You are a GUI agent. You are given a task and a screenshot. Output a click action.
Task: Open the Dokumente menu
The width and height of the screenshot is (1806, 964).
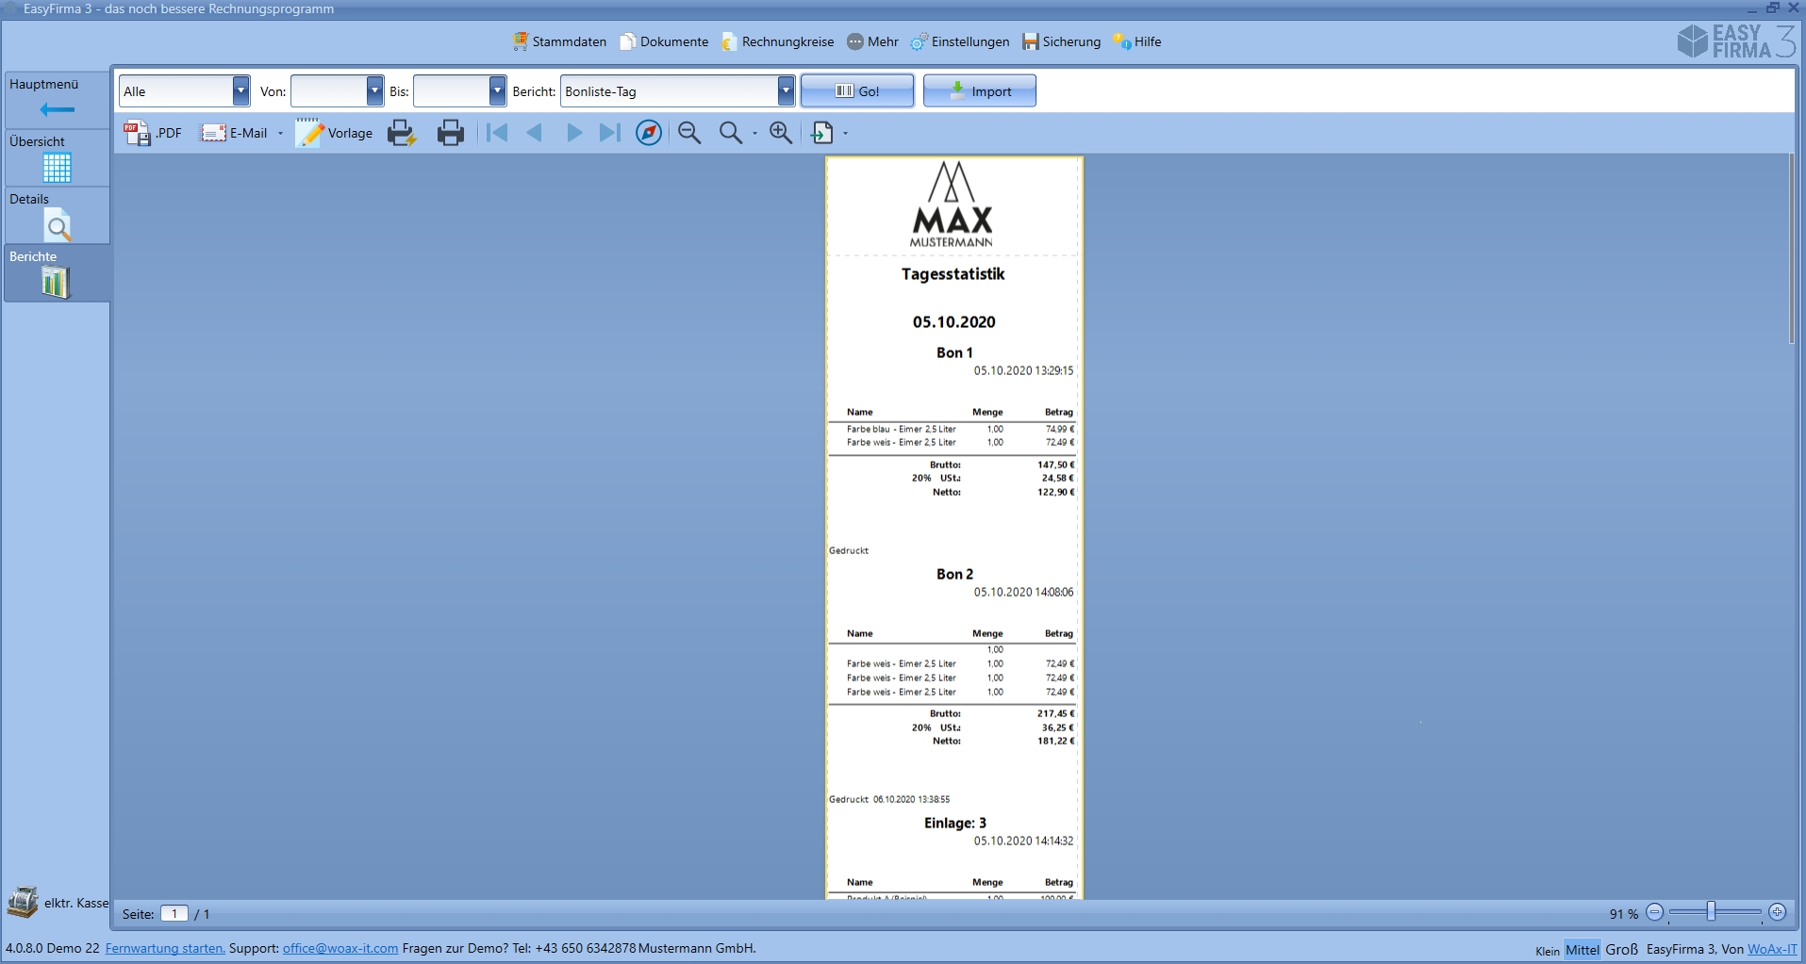click(664, 41)
